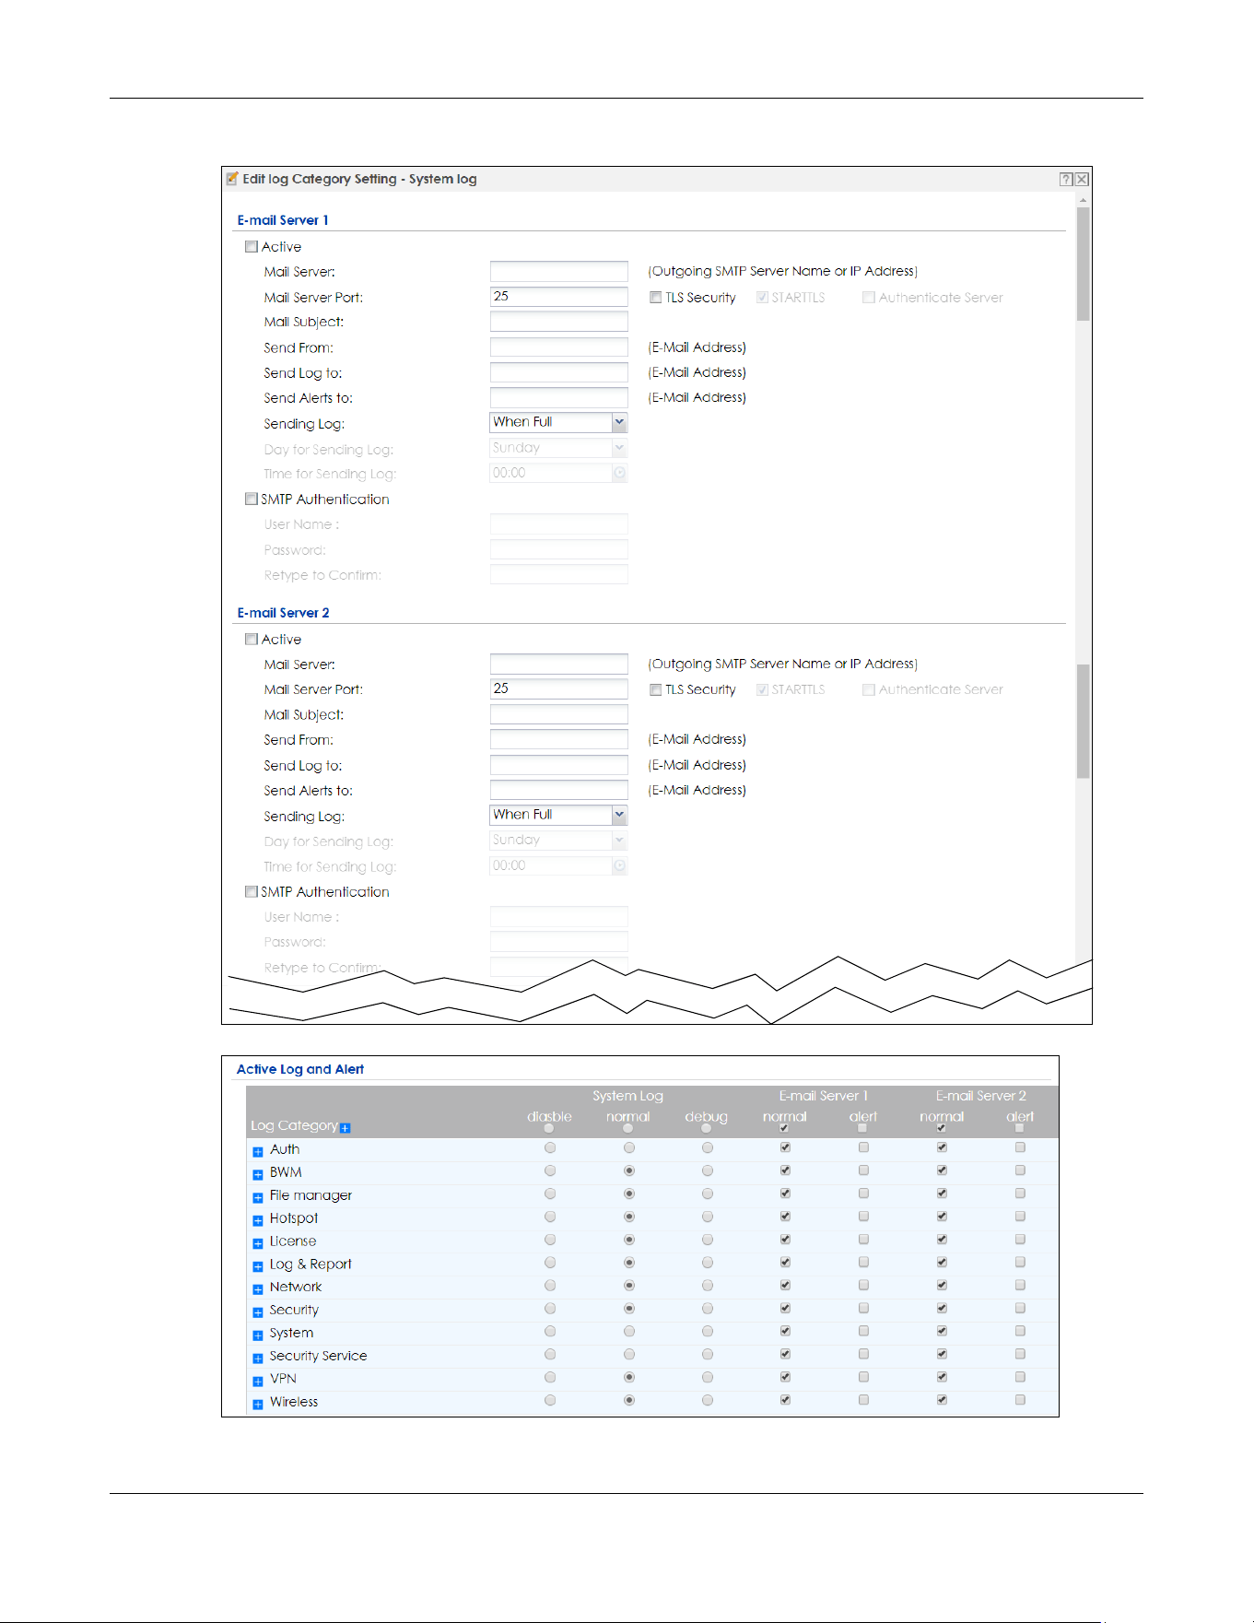Expand the File manager log category
Viewport: 1254px width, 1623px height.
pyautogui.click(x=258, y=1198)
